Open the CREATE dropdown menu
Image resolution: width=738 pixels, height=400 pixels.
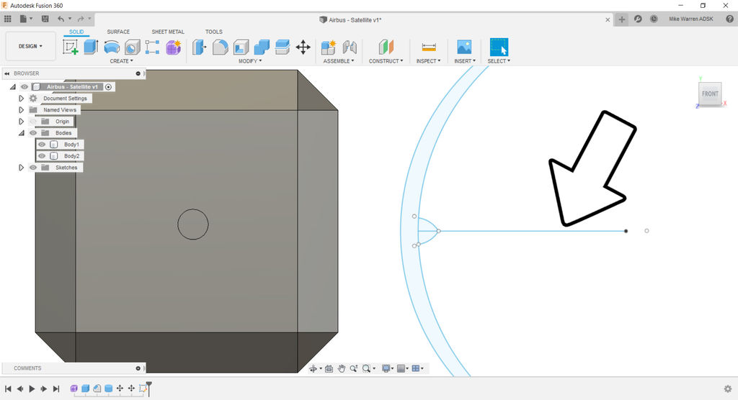(121, 61)
